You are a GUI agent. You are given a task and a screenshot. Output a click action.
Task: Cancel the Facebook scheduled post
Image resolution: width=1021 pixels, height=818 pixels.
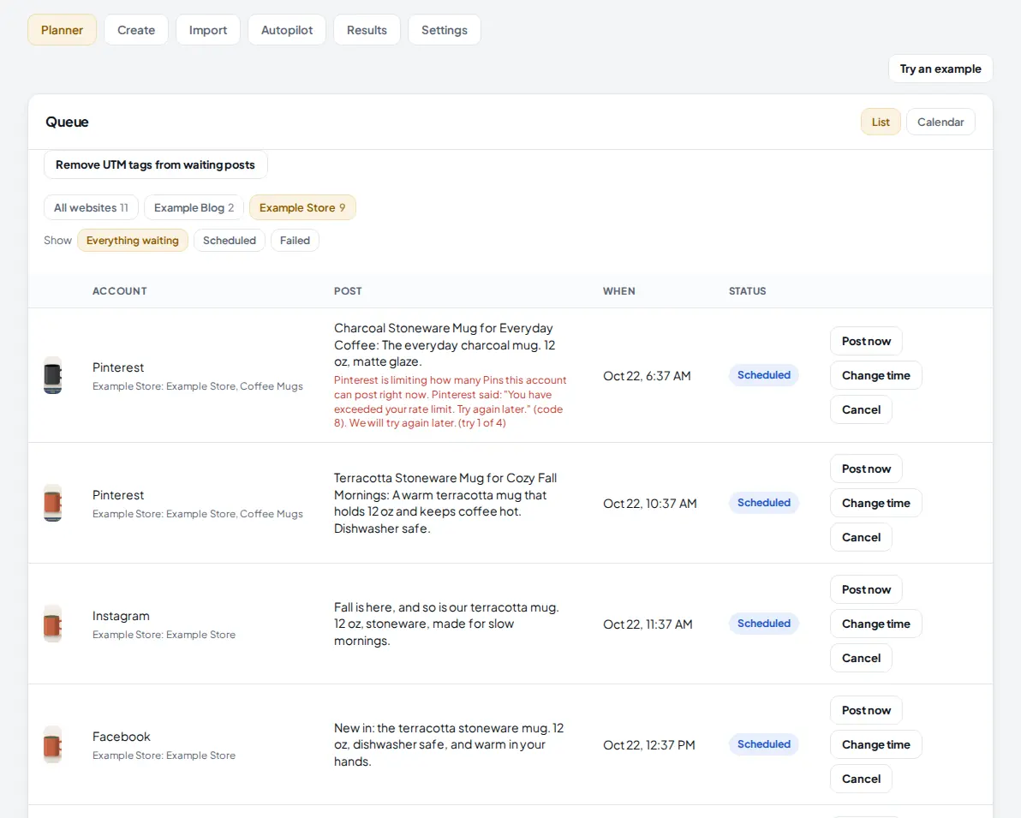click(861, 779)
